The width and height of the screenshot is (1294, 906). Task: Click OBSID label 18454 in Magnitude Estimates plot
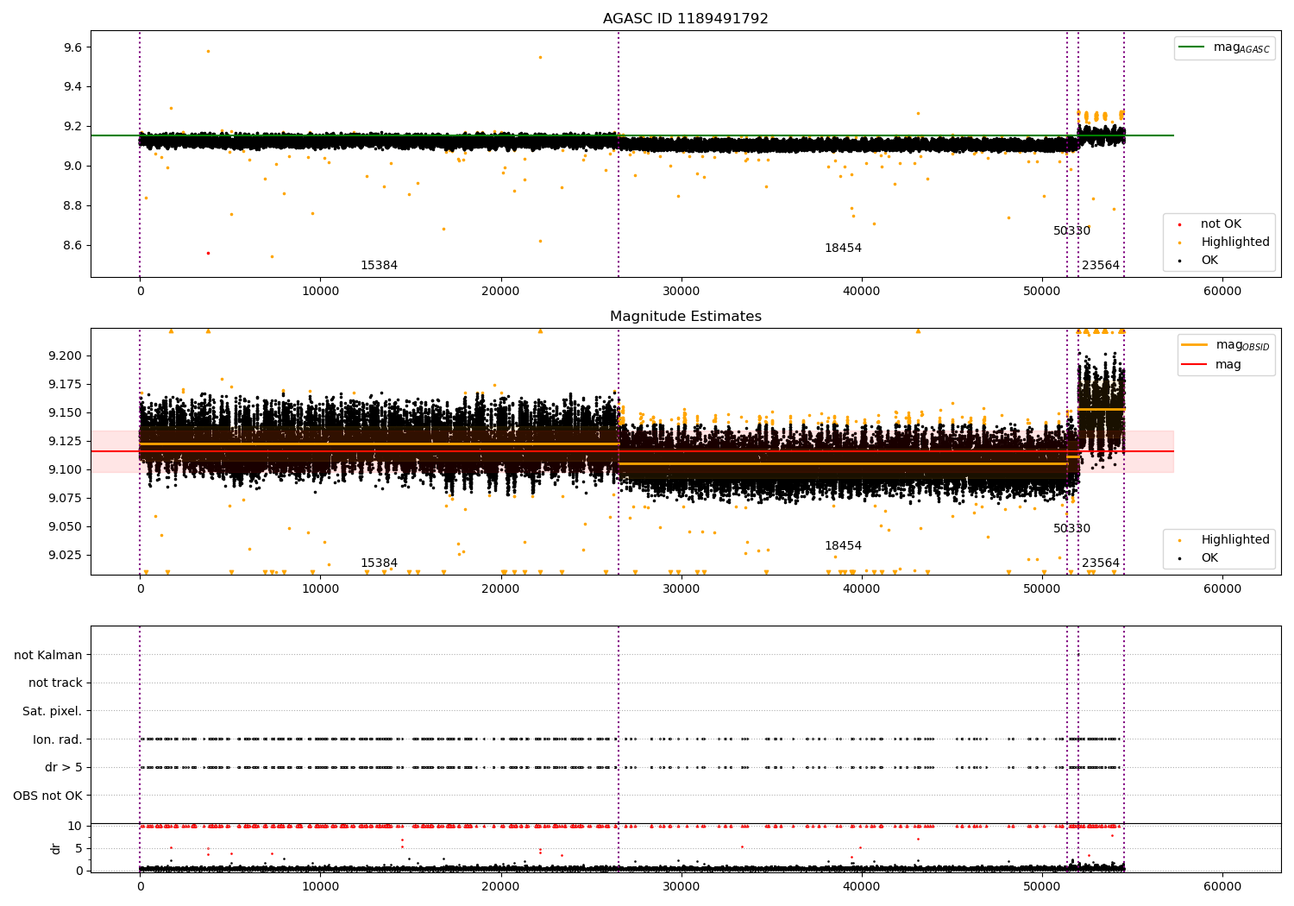point(843,546)
